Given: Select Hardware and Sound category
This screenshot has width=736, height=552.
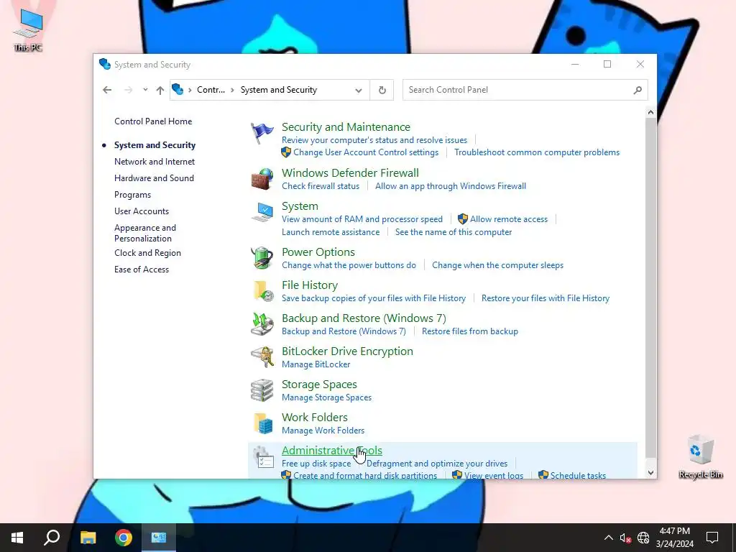Looking at the screenshot, I should point(154,178).
